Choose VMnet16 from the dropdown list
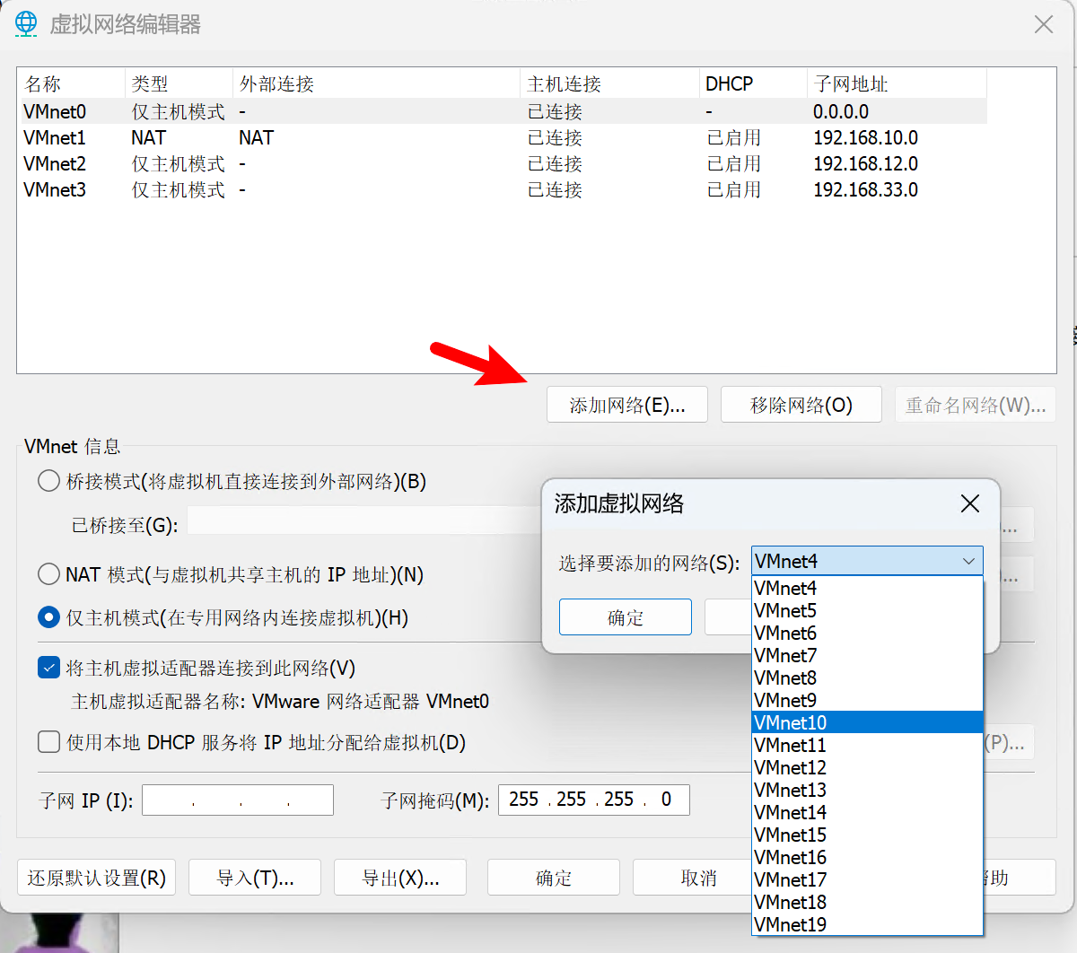 pos(867,857)
